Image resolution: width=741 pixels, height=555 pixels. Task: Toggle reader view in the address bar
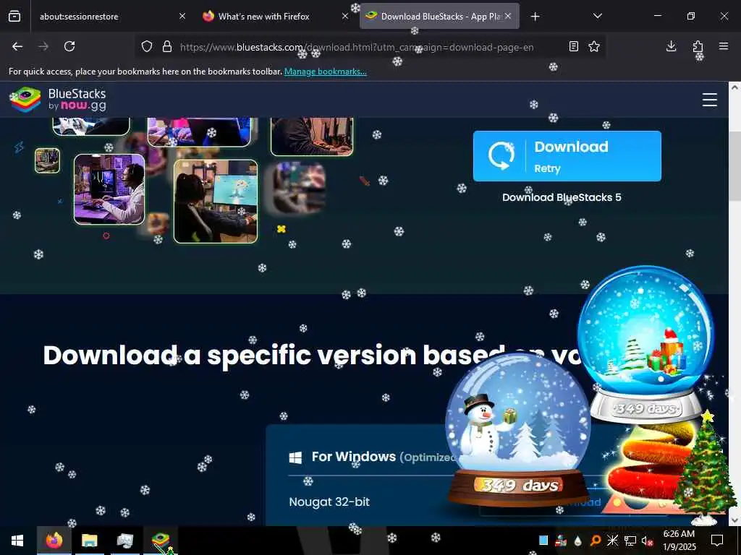click(x=574, y=46)
